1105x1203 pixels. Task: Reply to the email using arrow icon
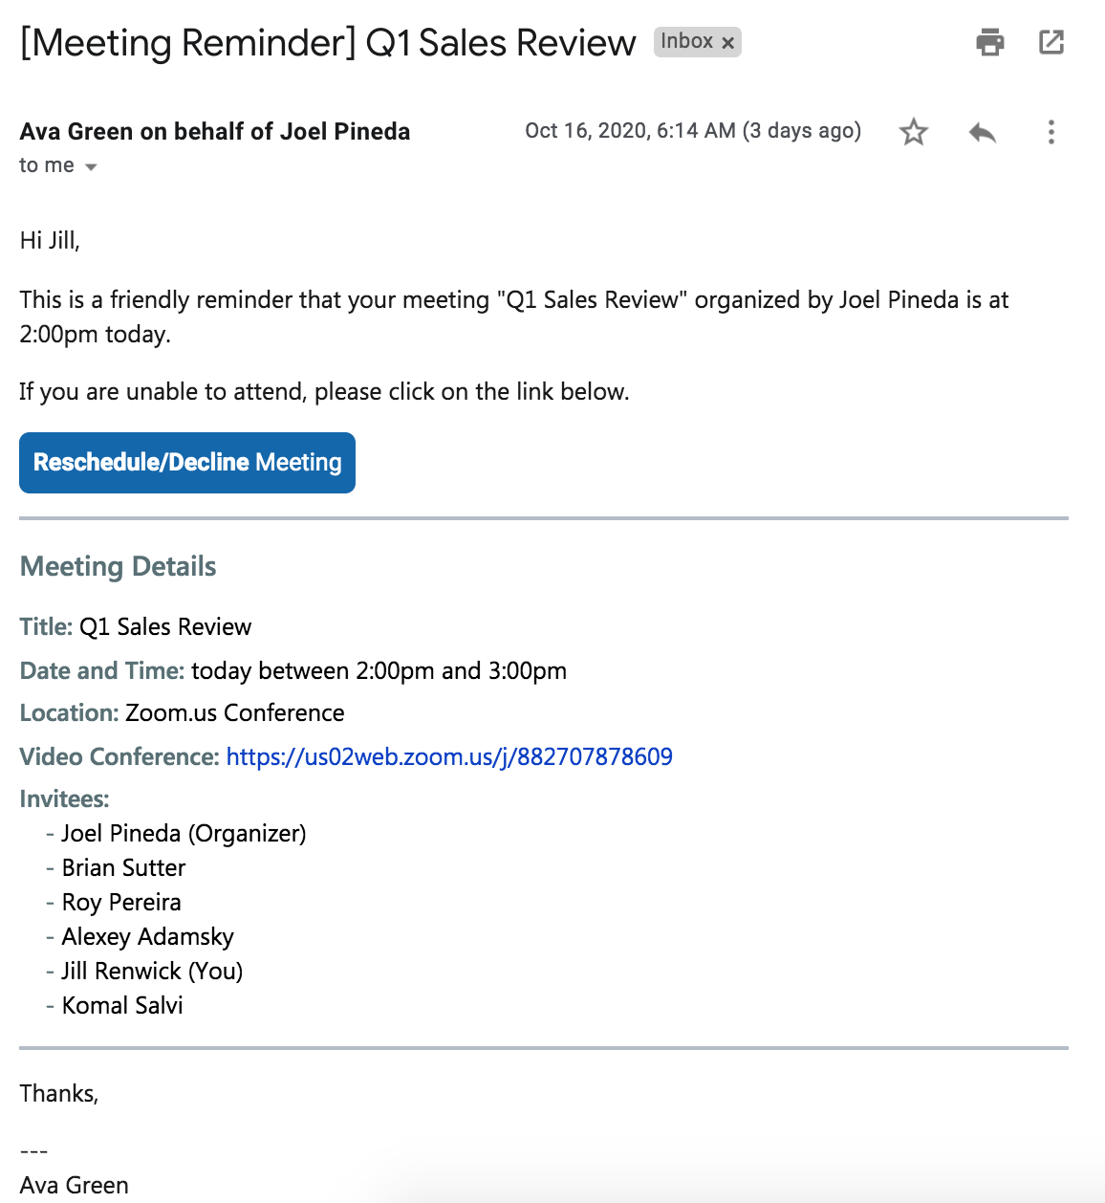[982, 132]
